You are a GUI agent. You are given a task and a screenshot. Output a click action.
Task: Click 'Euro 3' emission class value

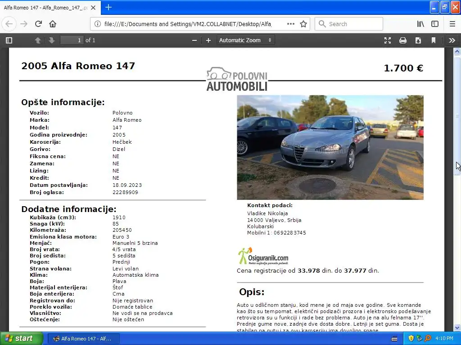[121, 237]
